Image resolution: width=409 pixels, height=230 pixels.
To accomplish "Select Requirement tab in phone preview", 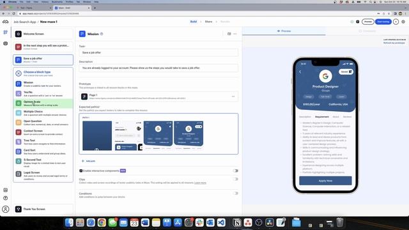I will pos(322,117).
